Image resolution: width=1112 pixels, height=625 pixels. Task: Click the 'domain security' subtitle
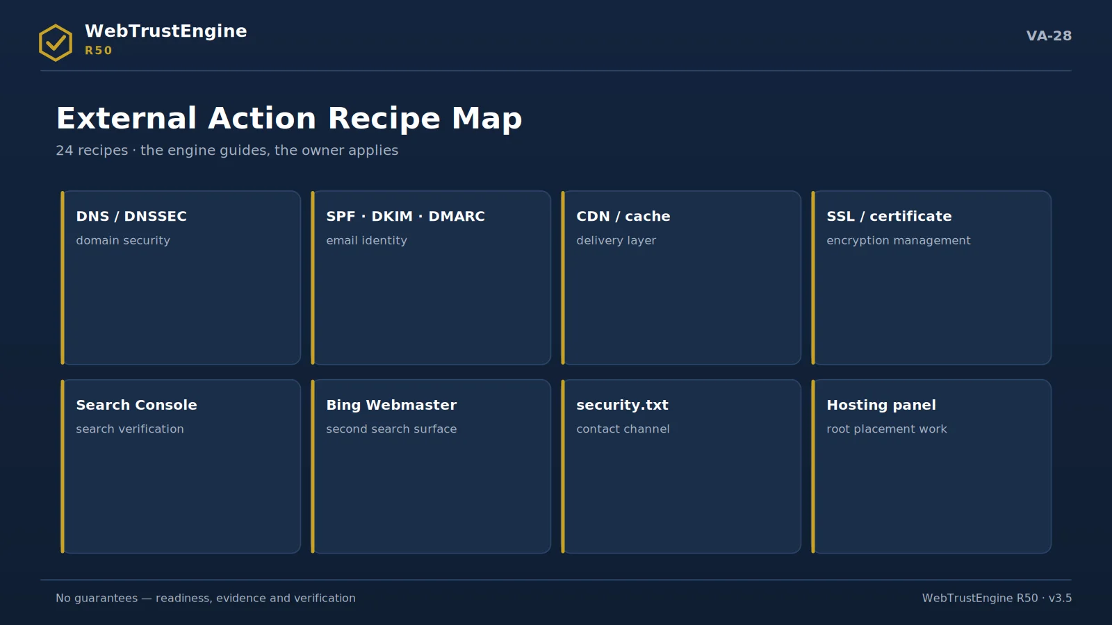pos(123,240)
